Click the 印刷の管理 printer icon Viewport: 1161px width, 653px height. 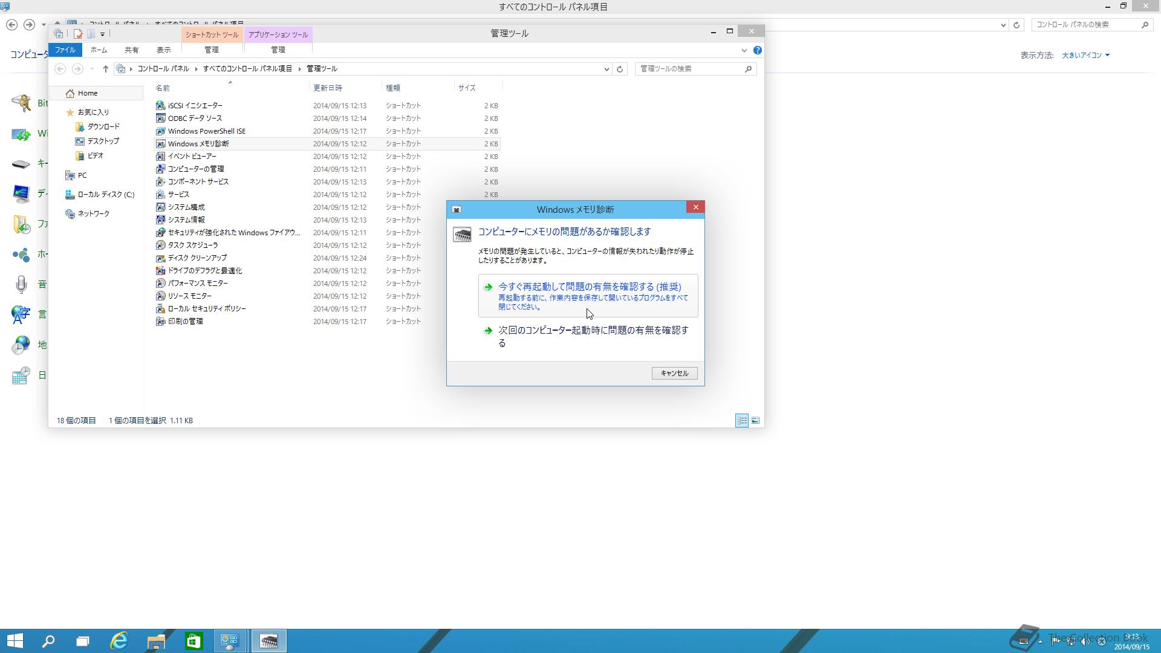click(160, 322)
